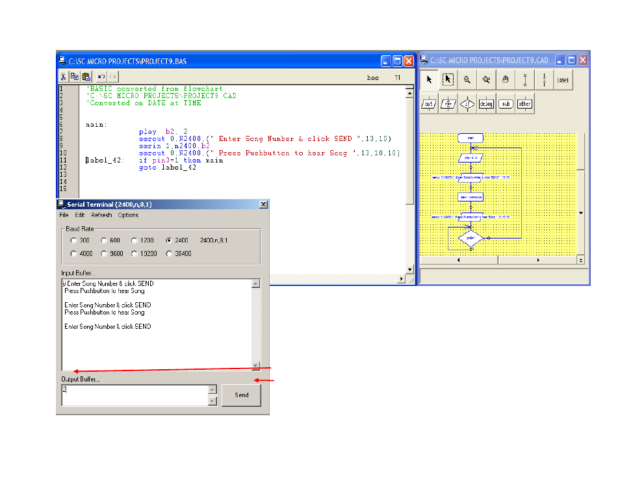Screen dimensions: 620x479
Task: Activate the zoom-with-options magnifier tool
Action: 486,80
